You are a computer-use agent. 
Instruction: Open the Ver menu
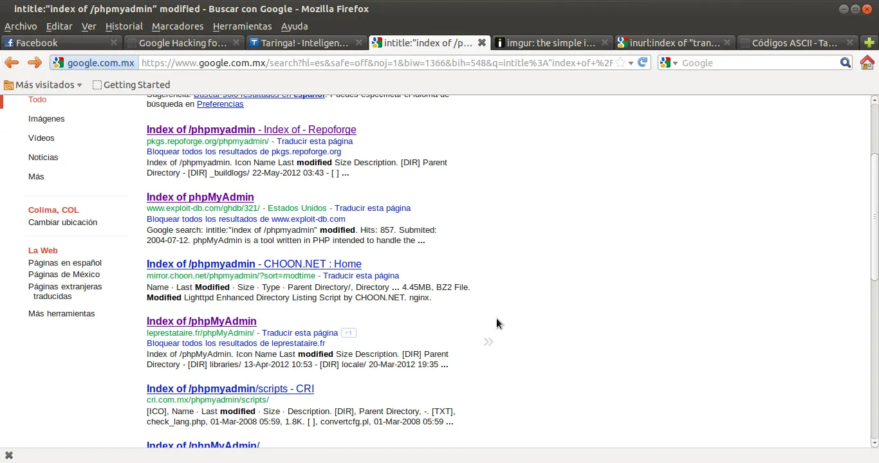tap(89, 26)
